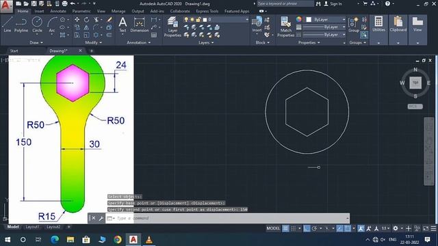Click the Insert block icon
The height and width of the screenshot is (246, 438).
coord(257,25)
